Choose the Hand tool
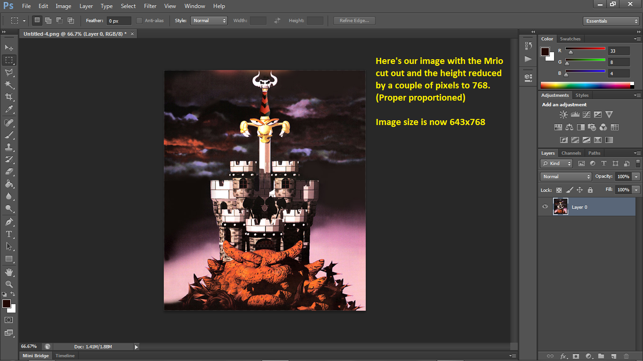This screenshot has height=361, width=643. 9,272
